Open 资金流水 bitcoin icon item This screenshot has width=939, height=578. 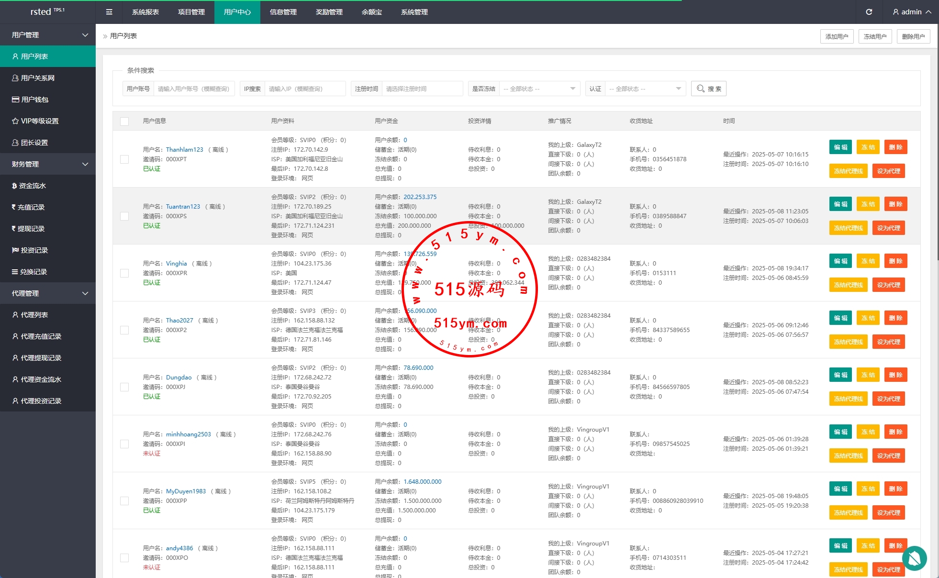pos(32,186)
